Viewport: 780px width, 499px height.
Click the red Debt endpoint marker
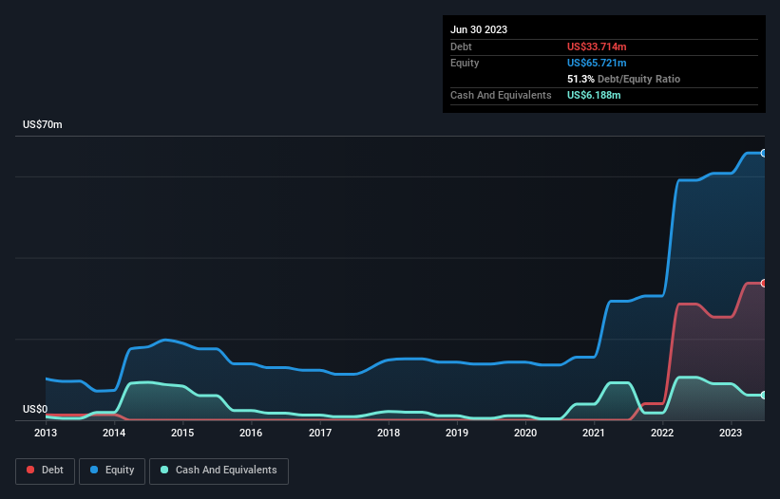pyautogui.click(x=764, y=284)
